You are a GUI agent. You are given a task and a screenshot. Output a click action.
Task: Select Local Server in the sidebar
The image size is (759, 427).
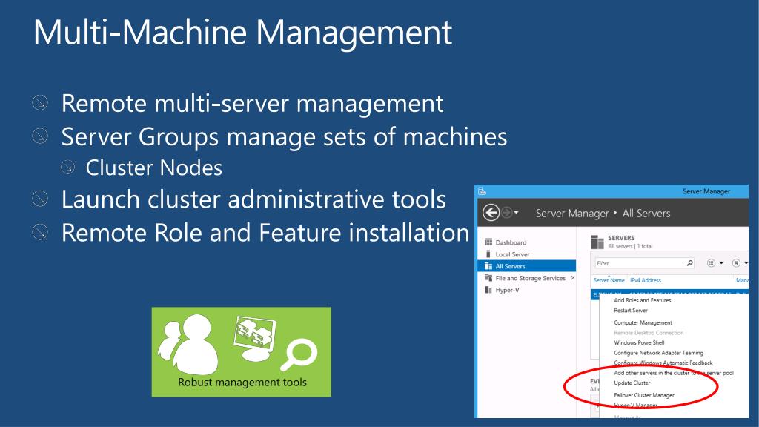pyautogui.click(x=512, y=254)
